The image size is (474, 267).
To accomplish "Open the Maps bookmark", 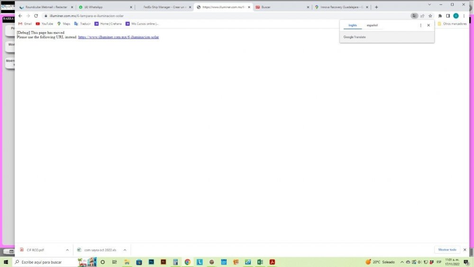I will coord(64,24).
